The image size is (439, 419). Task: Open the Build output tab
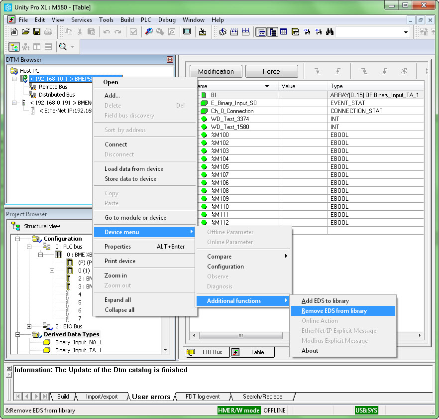pos(63,397)
